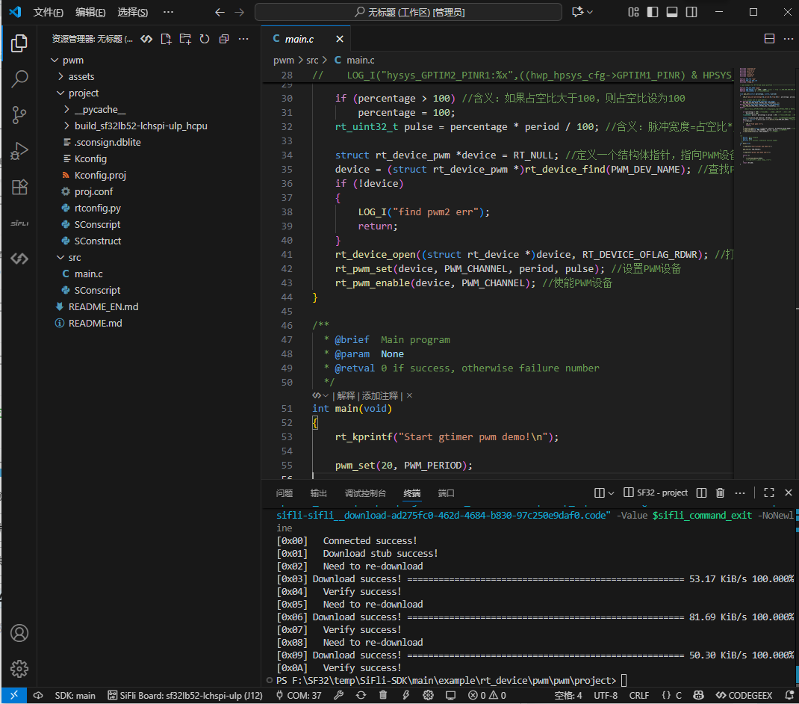The height and width of the screenshot is (704, 799).
Task: Toggle the primary side bar visibility
Action: click(x=653, y=12)
